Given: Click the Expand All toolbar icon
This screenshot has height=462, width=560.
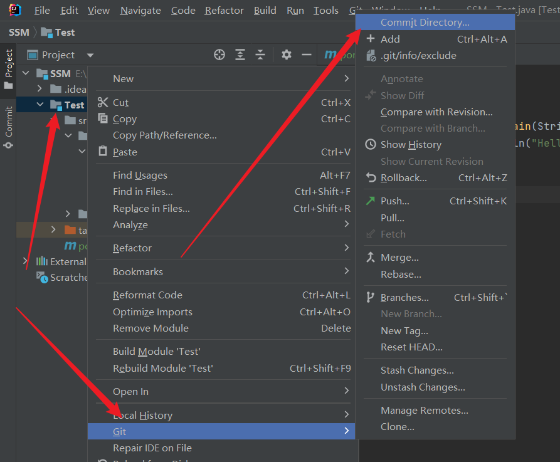Looking at the screenshot, I should pyautogui.click(x=240, y=55).
